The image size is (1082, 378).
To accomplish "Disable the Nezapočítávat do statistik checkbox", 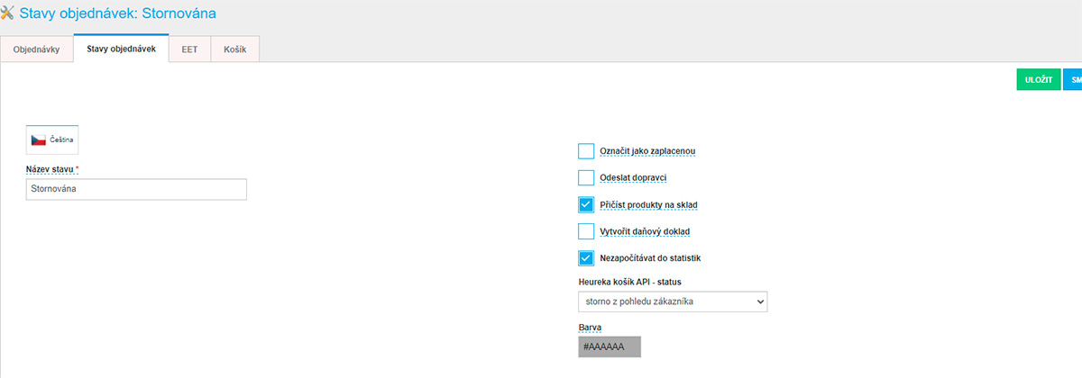I will click(586, 258).
